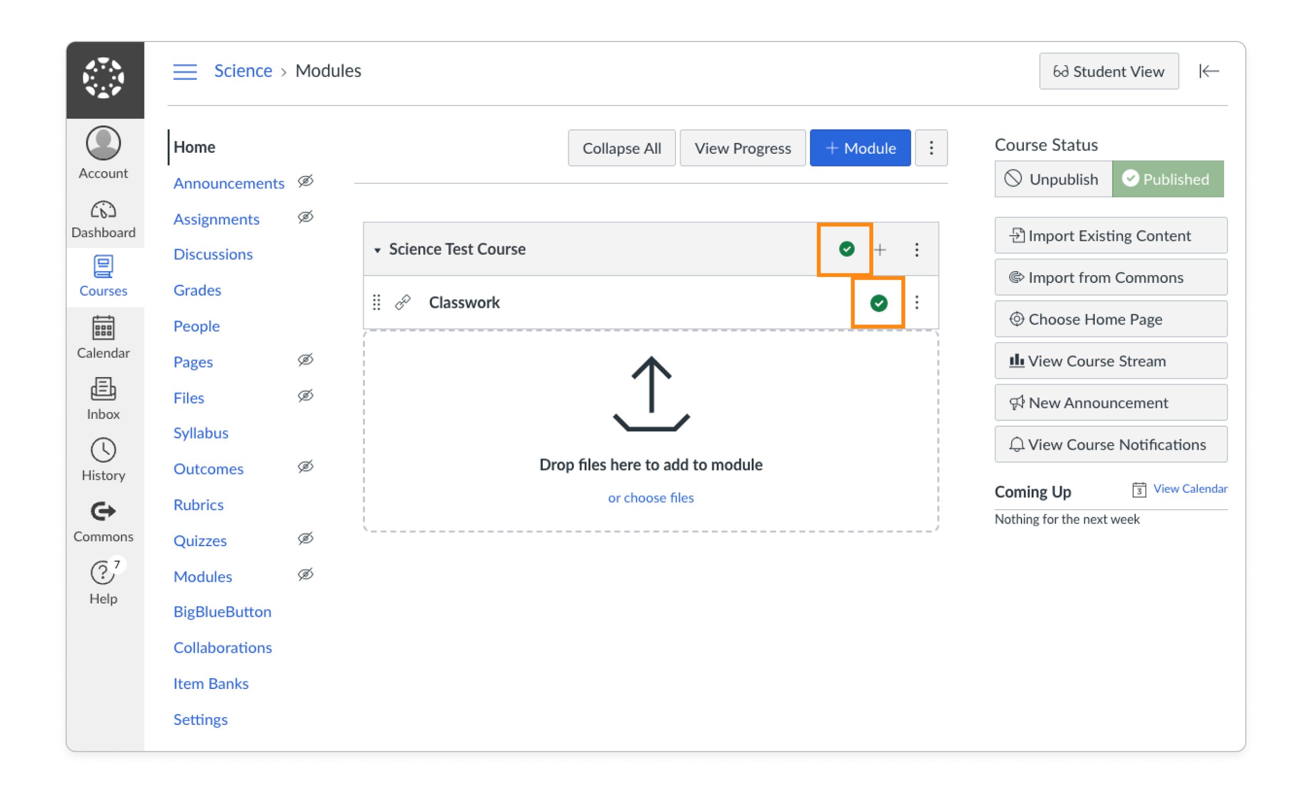Viewport: 1312px width, 793px height.
Task: Click the link icon beside Classwork
Action: coord(402,302)
